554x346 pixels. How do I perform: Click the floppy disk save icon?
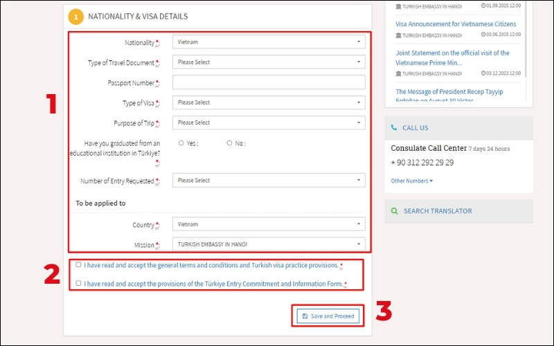[305, 316]
